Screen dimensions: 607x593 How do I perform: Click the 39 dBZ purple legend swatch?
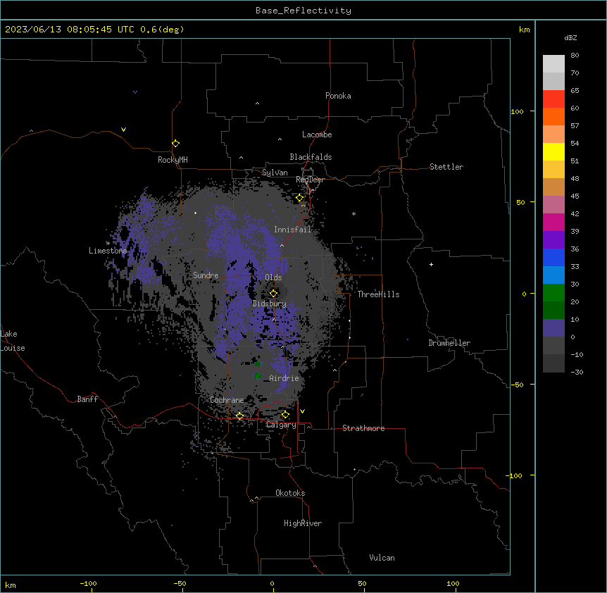click(x=553, y=239)
